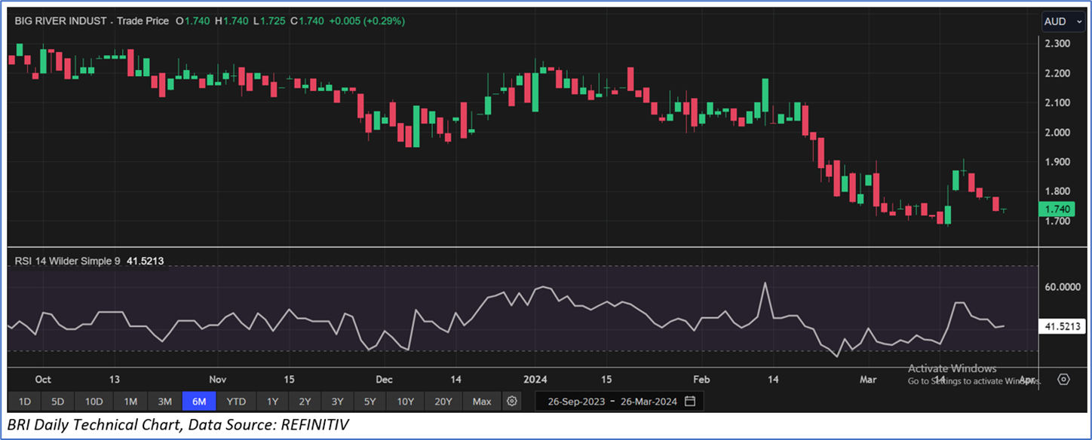Image resolution: width=1092 pixels, height=440 pixels.
Task: Choose the 2Y time range
Action: pyautogui.click(x=305, y=401)
